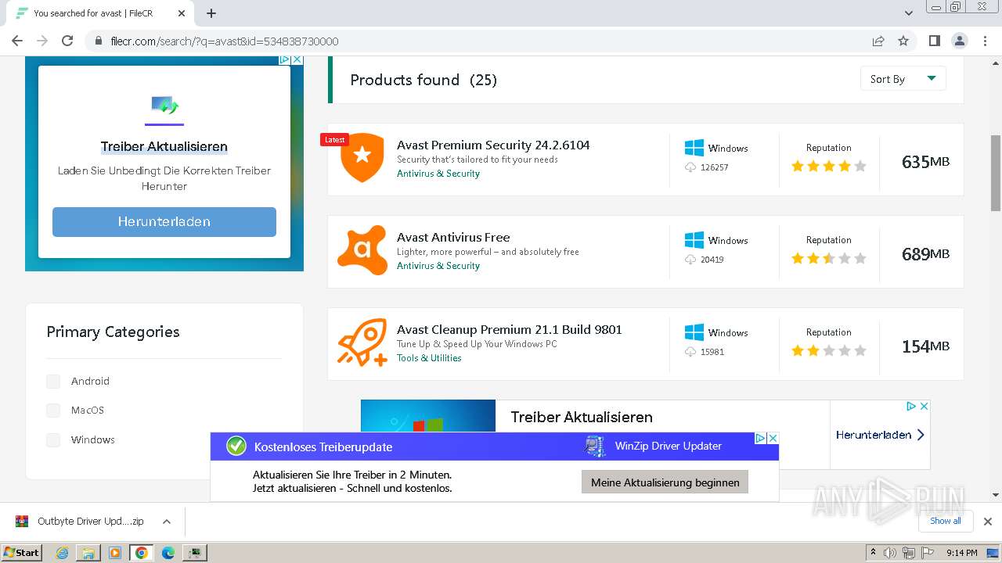Click the 126257 download count
This screenshot has width=1002, height=563.
[714, 167]
